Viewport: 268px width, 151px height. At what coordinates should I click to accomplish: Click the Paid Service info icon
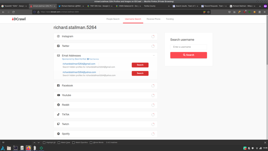(x=88, y=59)
